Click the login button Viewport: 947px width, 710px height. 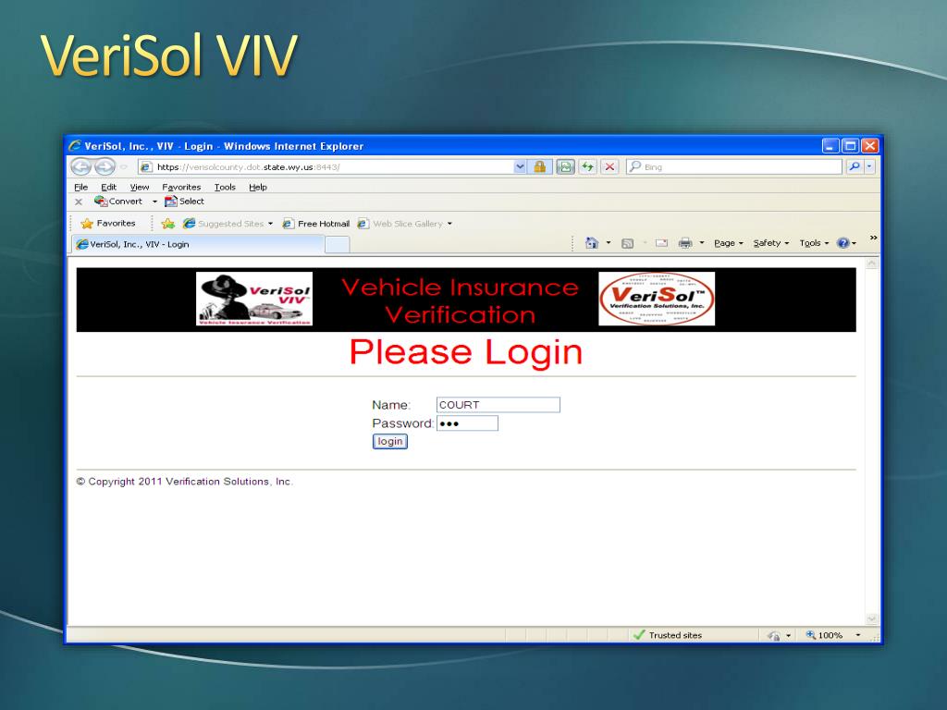pos(390,441)
